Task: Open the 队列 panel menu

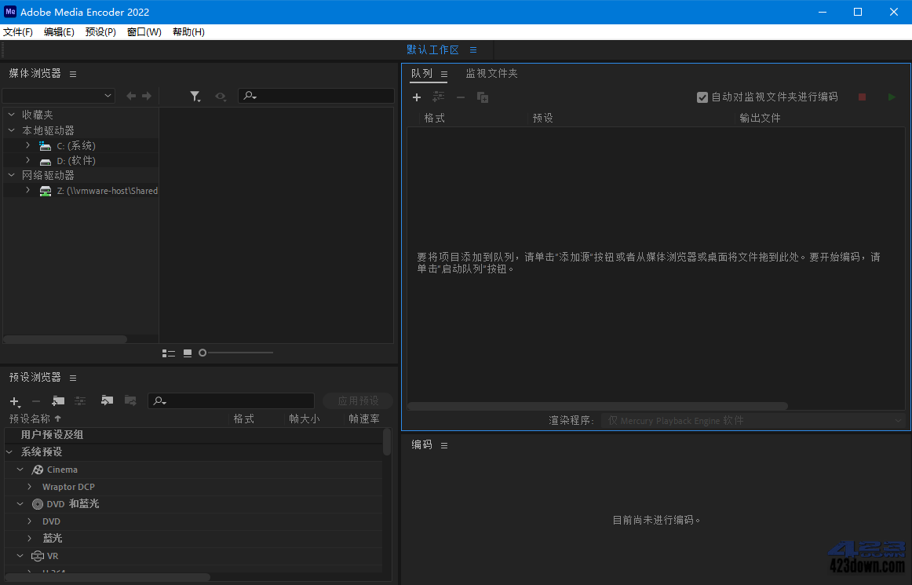Action: pos(443,73)
